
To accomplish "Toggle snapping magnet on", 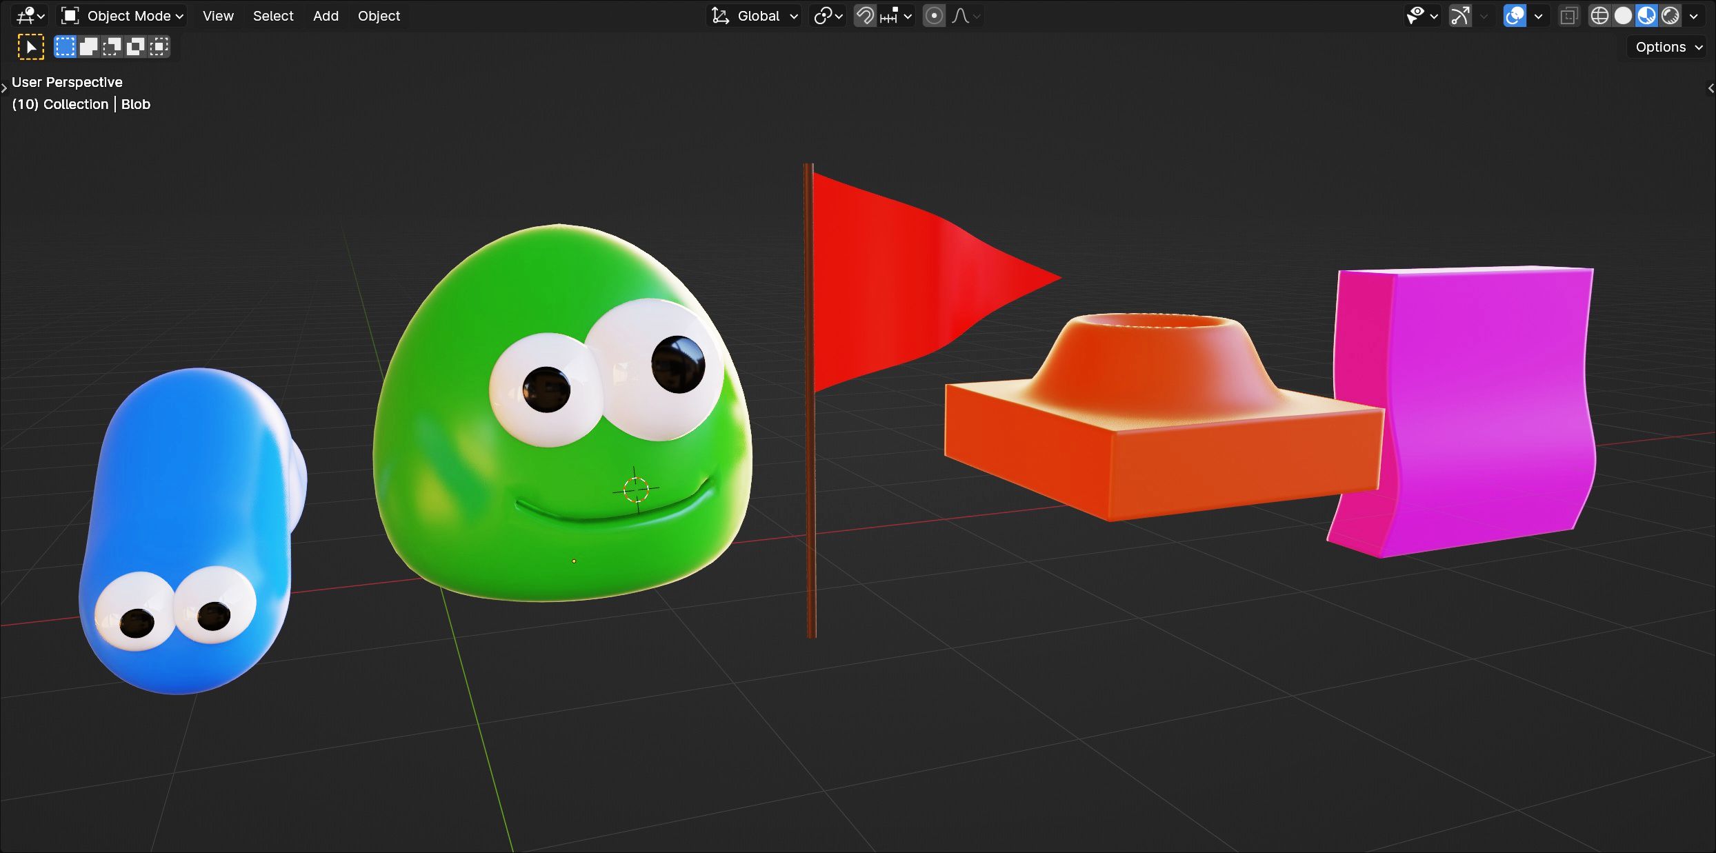I will 865,16.
